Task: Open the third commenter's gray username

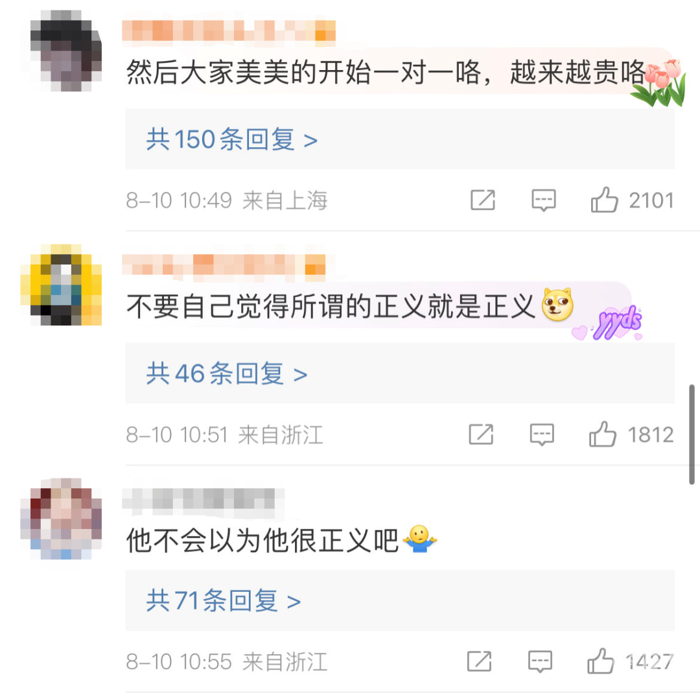Action: (203, 499)
